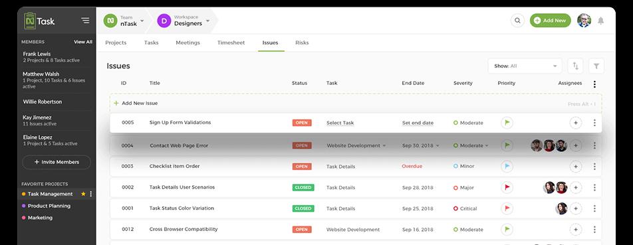Click the nTask logo

pyautogui.click(x=39, y=21)
